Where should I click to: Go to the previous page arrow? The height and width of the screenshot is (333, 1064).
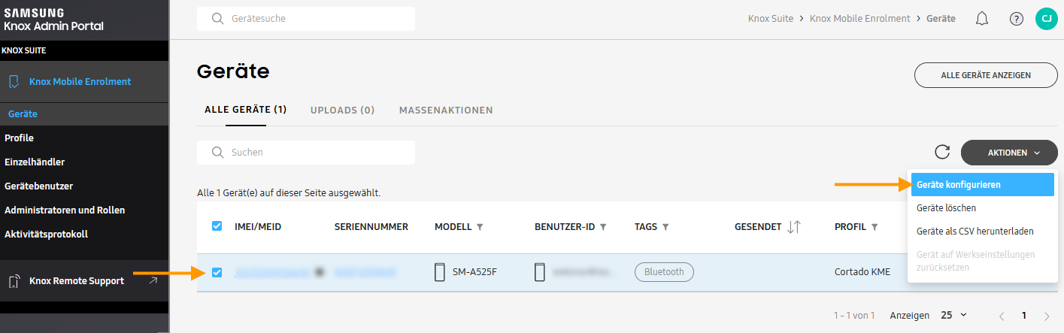click(x=1001, y=316)
